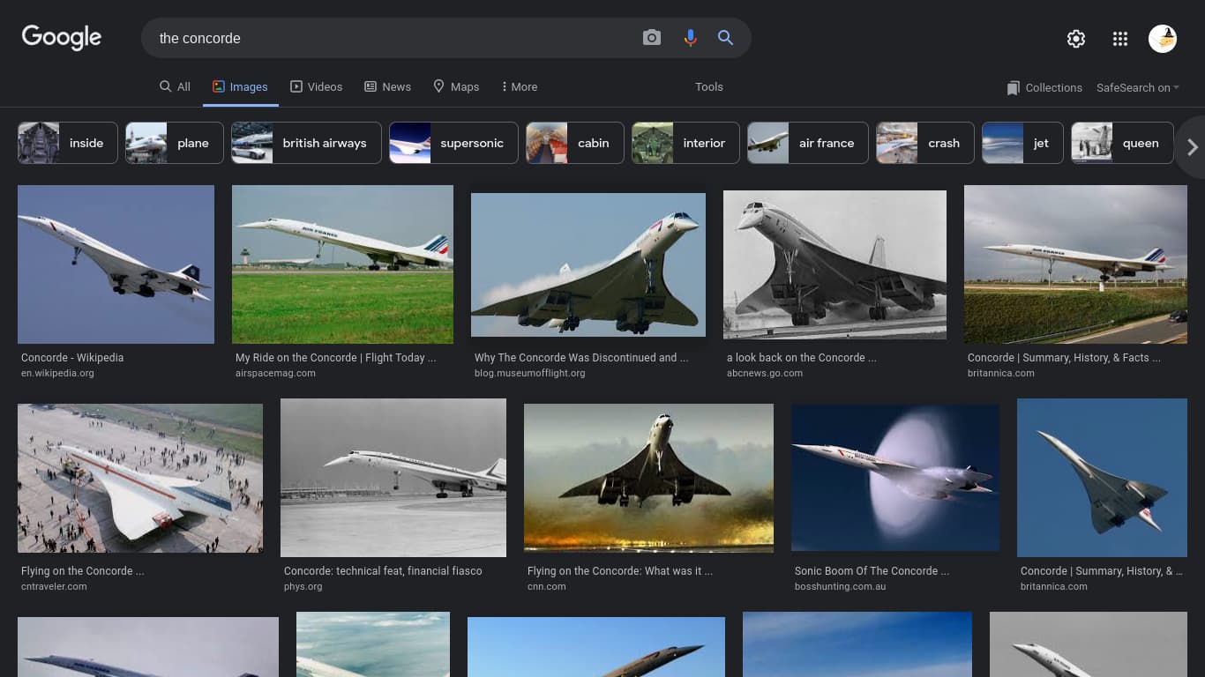Click the blue magnifier search button
The image size is (1205, 677).
tap(725, 38)
